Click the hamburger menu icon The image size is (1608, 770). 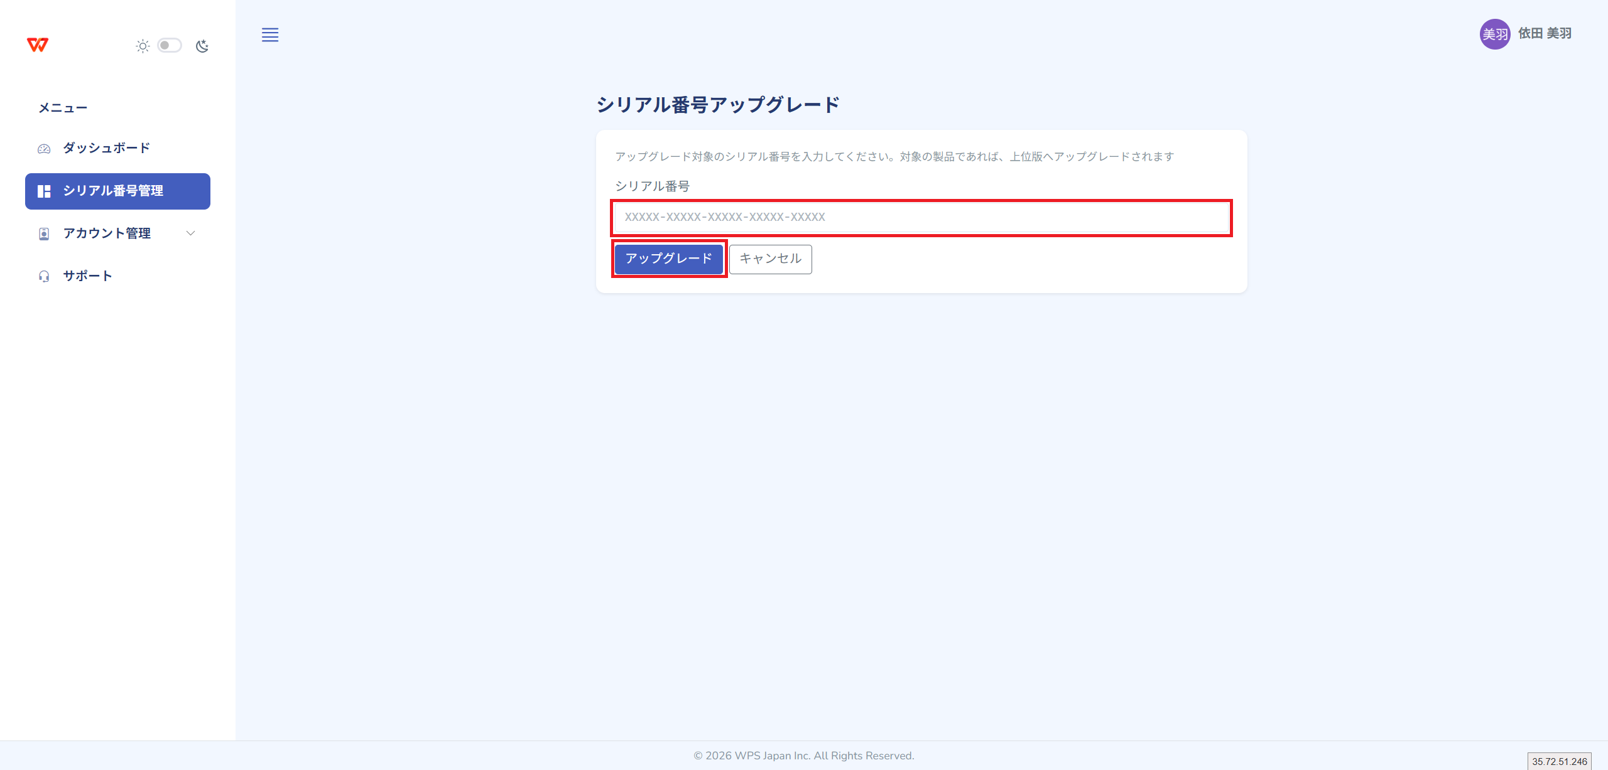[270, 35]
